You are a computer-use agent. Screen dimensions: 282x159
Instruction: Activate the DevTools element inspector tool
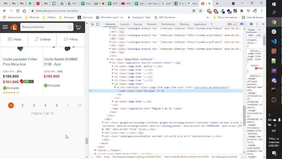click(92, 24)
